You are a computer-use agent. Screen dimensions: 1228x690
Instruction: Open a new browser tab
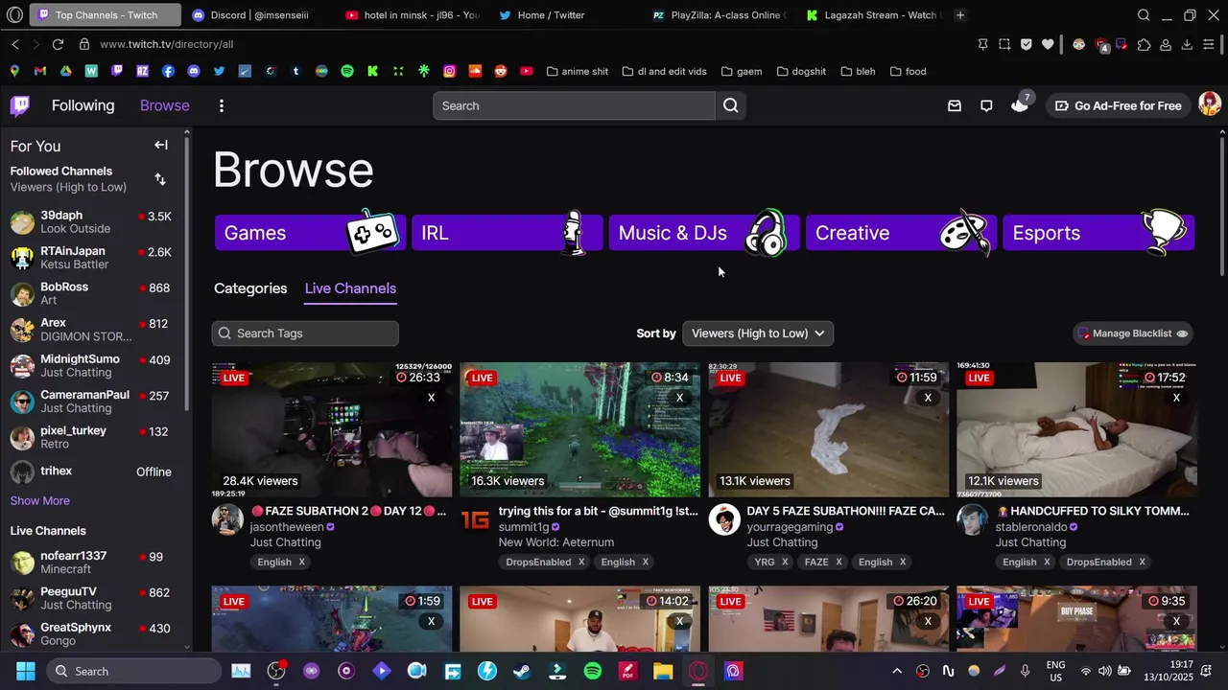click(x=960, y=15)
